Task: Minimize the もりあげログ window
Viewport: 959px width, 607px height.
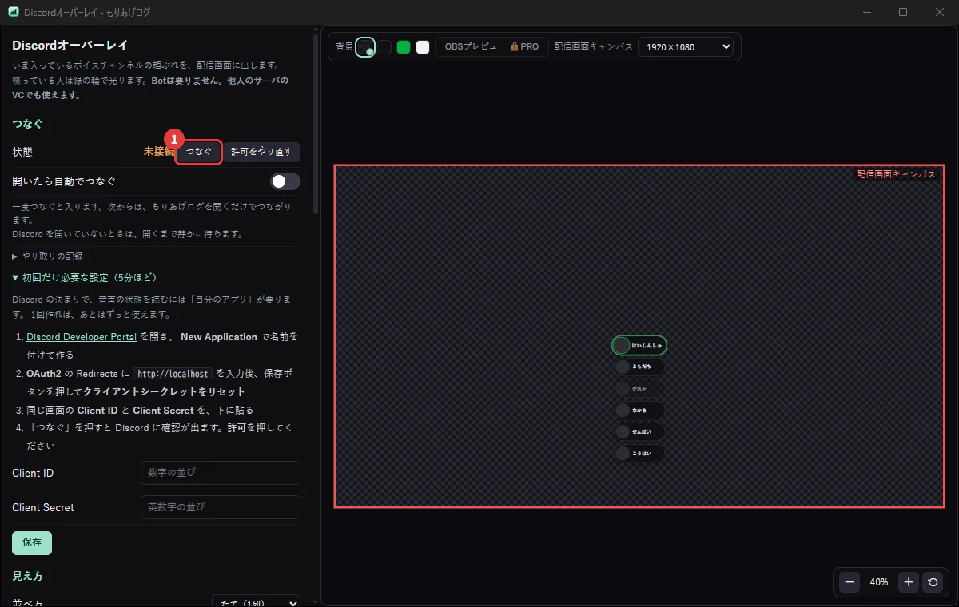Action: [x=866, y=12]
